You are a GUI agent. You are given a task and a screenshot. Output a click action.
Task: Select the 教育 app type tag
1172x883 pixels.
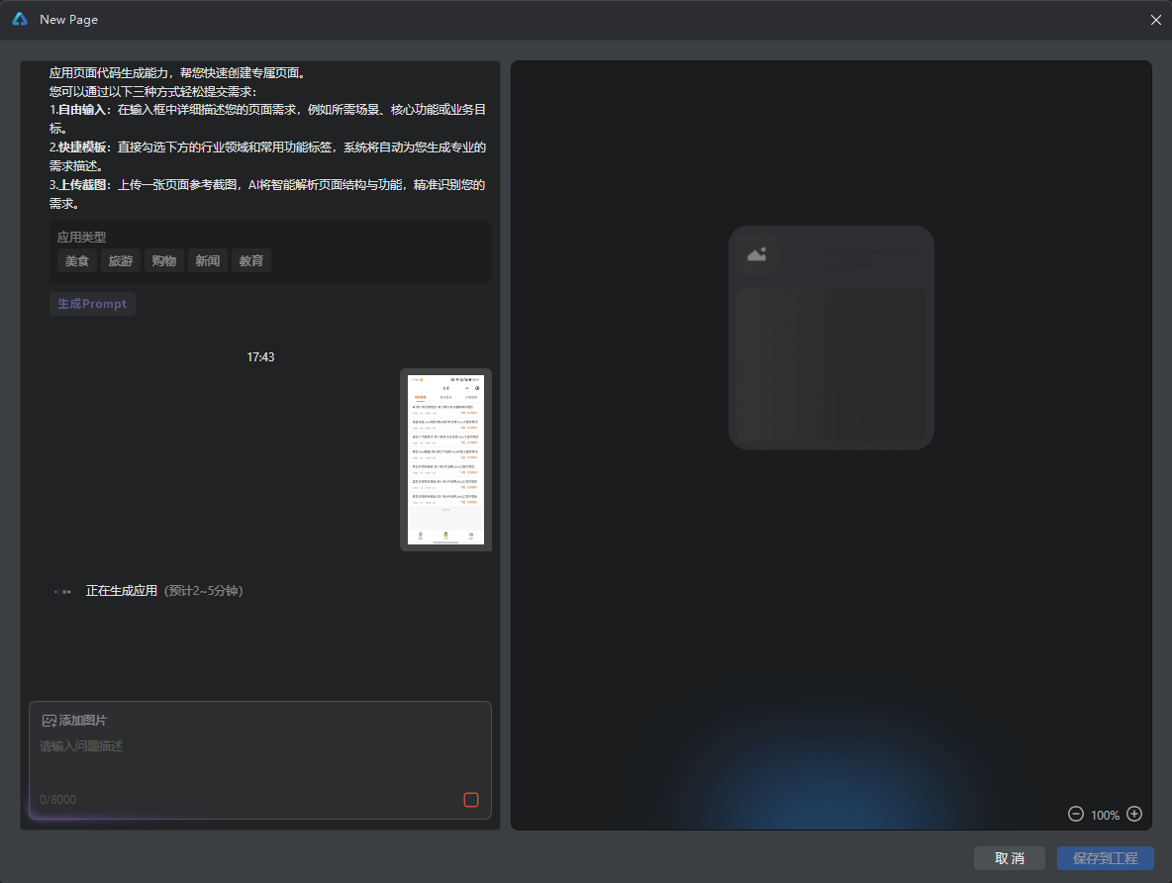coord(251,261)
